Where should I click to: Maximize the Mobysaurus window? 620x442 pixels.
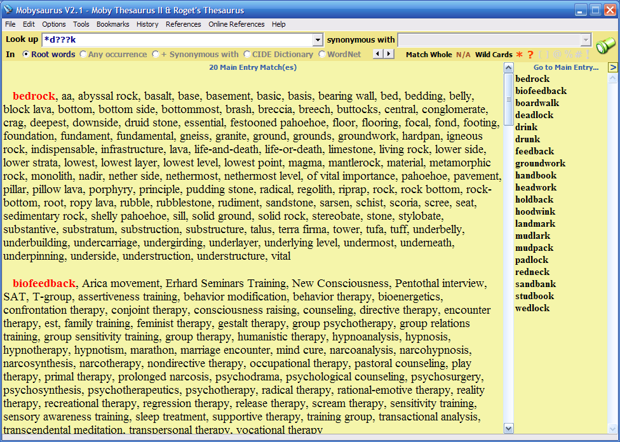(595, 10)
